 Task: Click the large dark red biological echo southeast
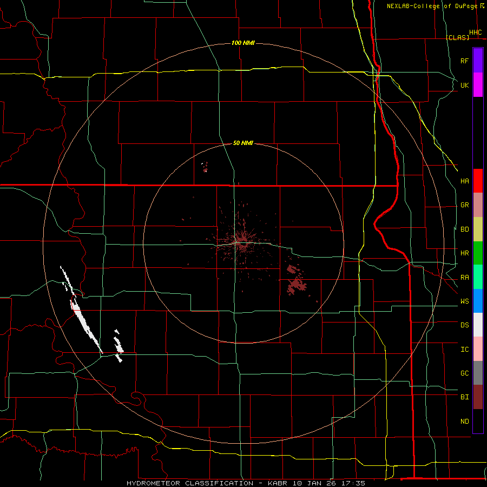297,285
